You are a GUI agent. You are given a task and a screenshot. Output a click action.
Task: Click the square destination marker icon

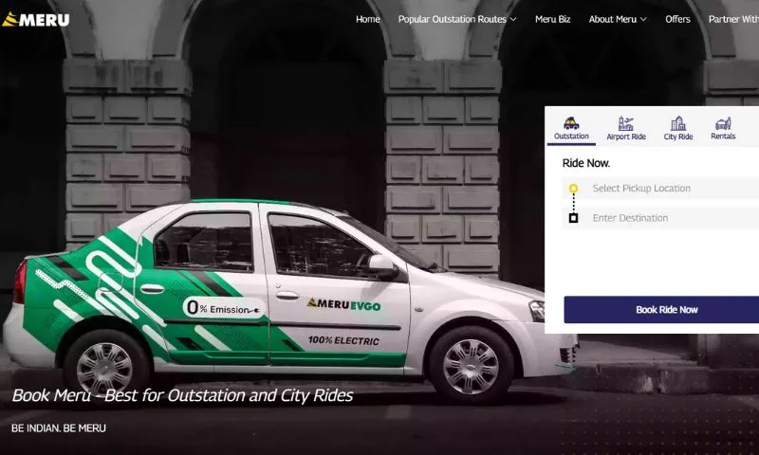point(573,218)
